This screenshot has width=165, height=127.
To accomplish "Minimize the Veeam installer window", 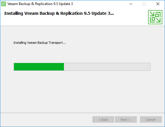I will [131, 4].
